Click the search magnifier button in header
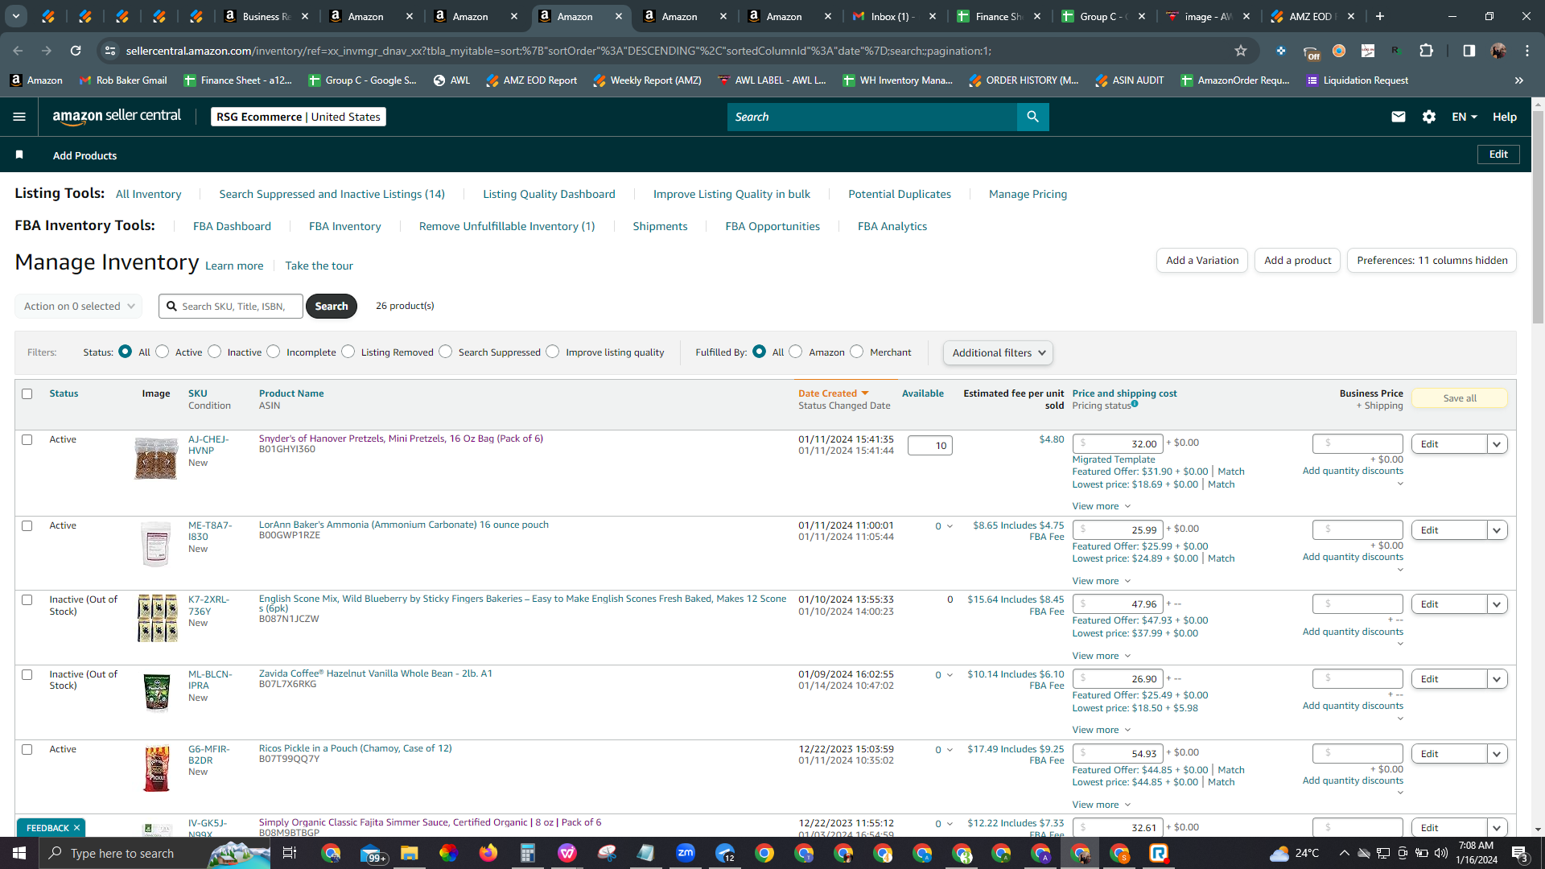 pos(1032,117)
